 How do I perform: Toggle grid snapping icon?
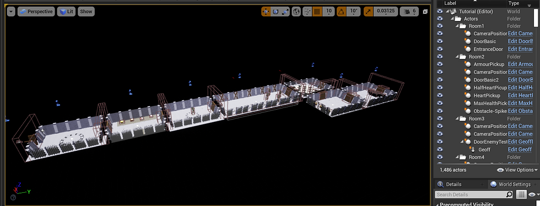click(x=317, y=12)
